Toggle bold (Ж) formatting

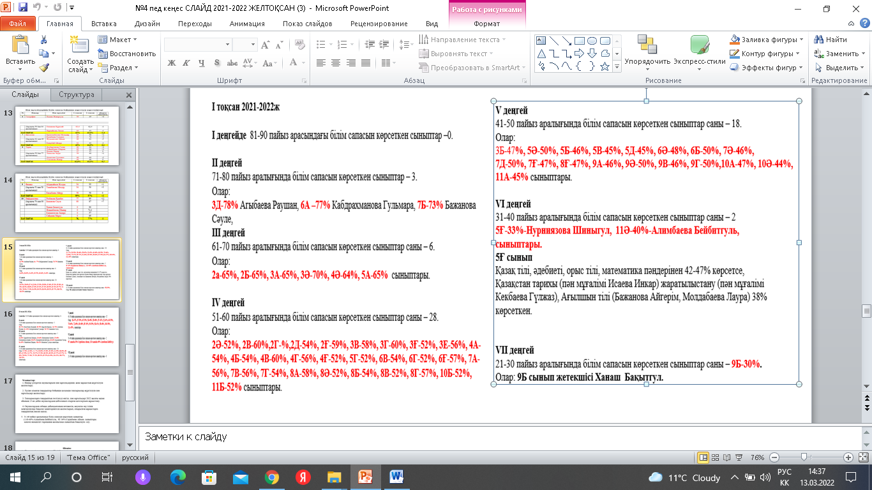[x=171, y=63]
